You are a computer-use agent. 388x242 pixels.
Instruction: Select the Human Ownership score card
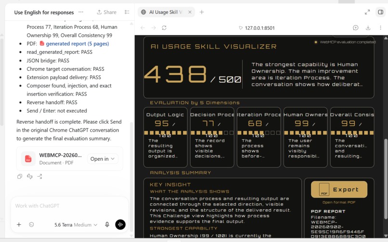(x=306, y=137)
